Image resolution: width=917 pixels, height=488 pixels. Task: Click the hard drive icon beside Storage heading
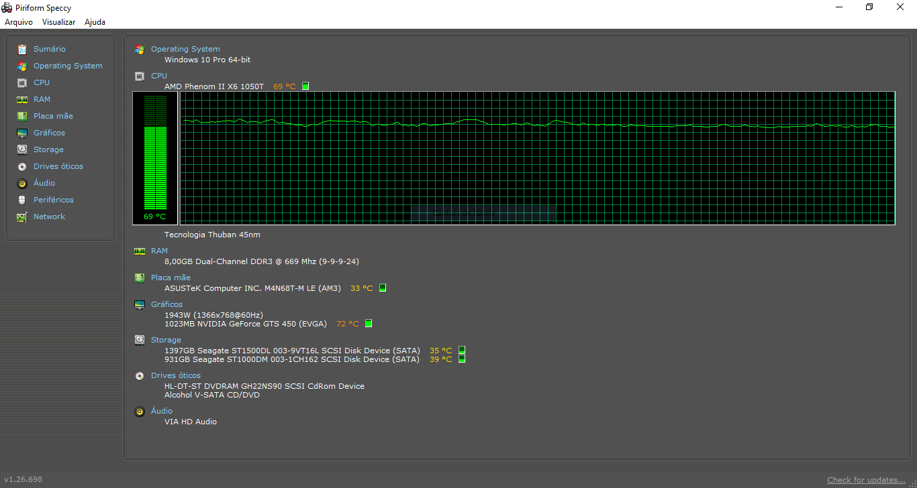(x=140, y=340)
